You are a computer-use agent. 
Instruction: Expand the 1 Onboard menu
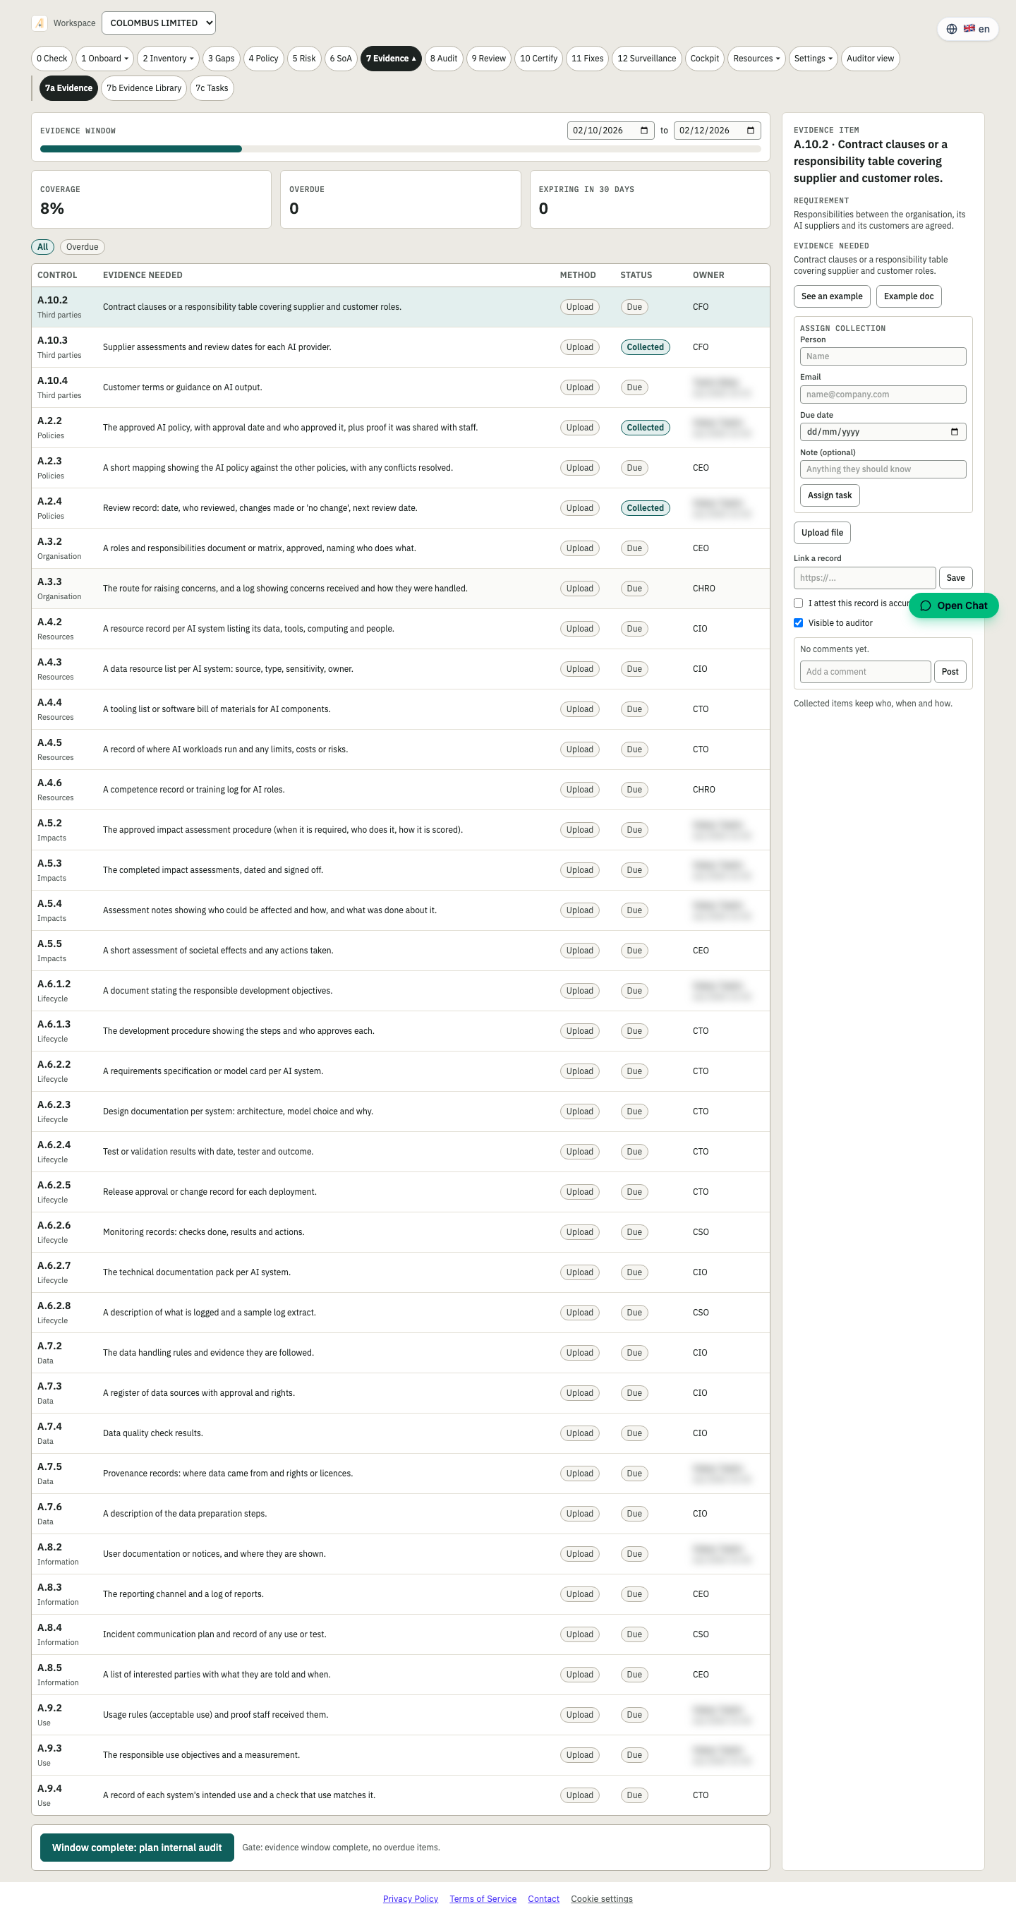pos(105,59)
